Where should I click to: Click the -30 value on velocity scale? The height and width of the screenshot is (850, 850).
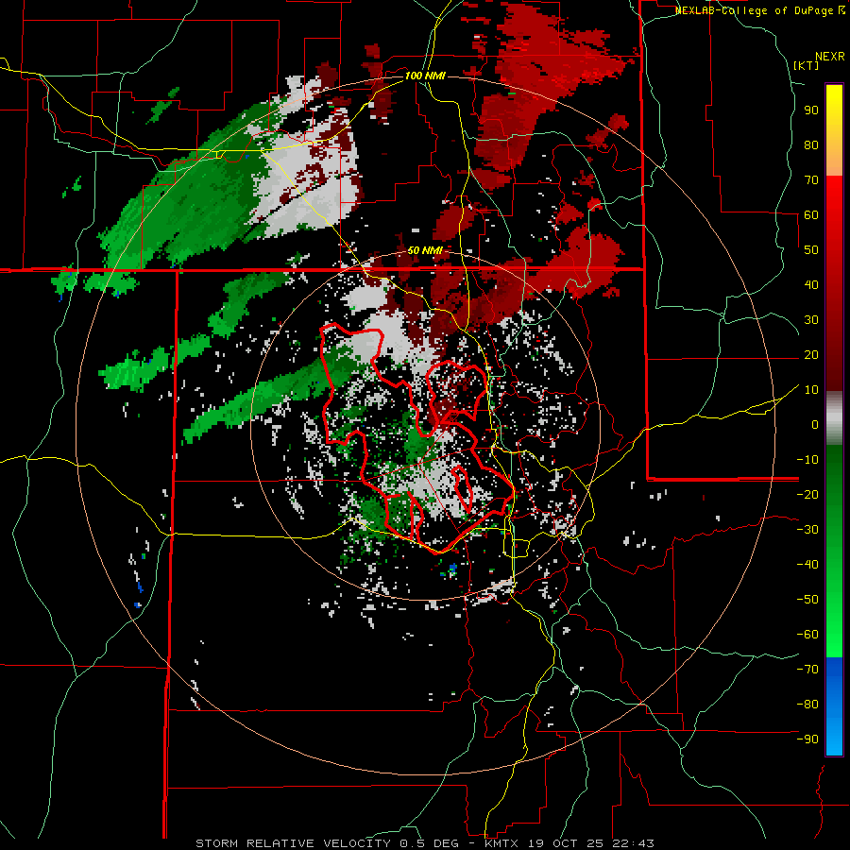[807, 530]
